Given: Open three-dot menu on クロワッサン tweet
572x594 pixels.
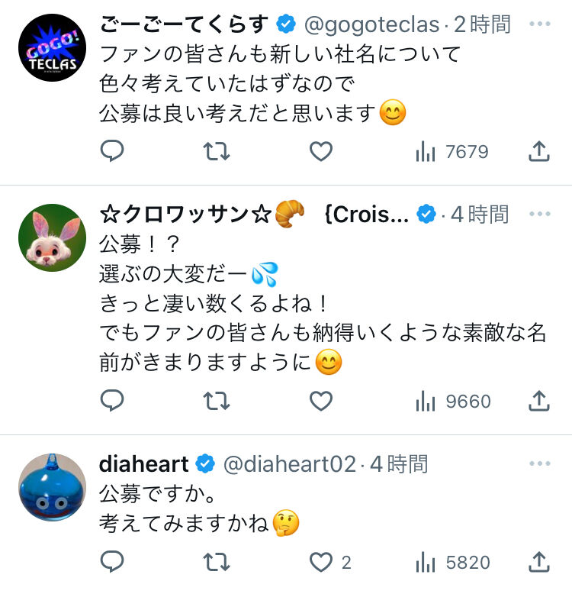Looking at the screenshot, I should pyautogui.click(x=539, y=215).
